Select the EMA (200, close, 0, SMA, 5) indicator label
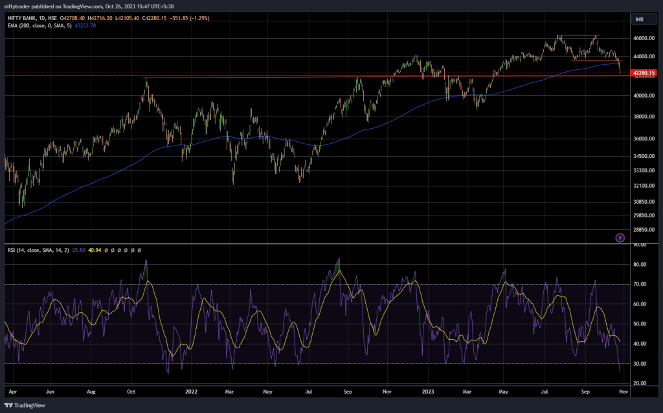 [x=39, y=26]
